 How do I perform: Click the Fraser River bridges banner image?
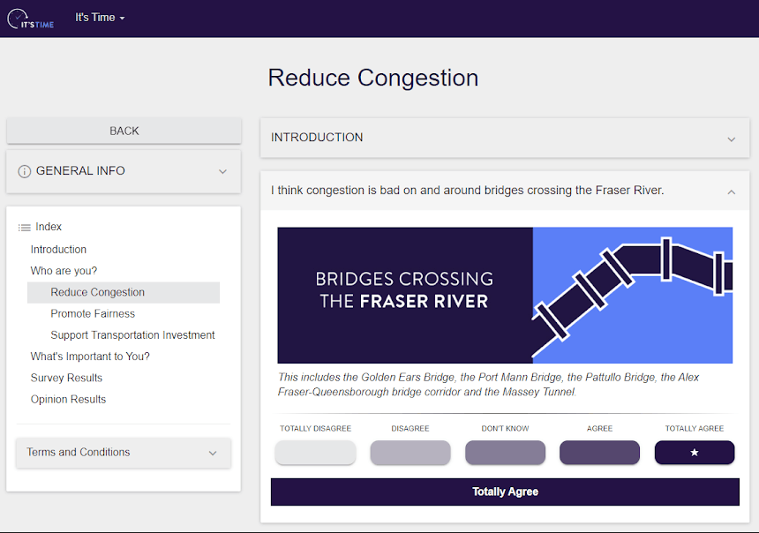pos(505,295)
